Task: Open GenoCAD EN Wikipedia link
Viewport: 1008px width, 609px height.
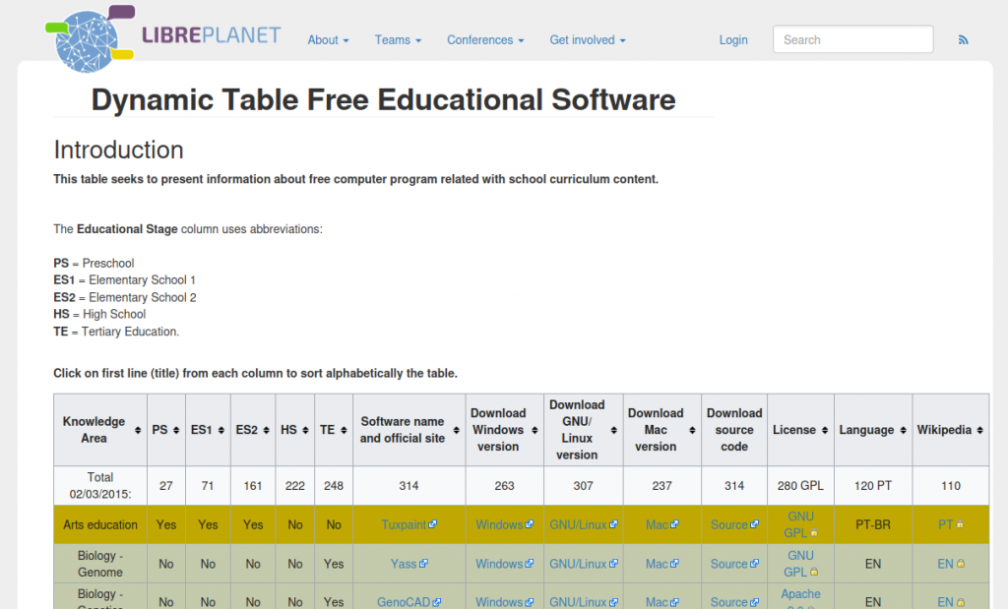Action: [950, 602]
